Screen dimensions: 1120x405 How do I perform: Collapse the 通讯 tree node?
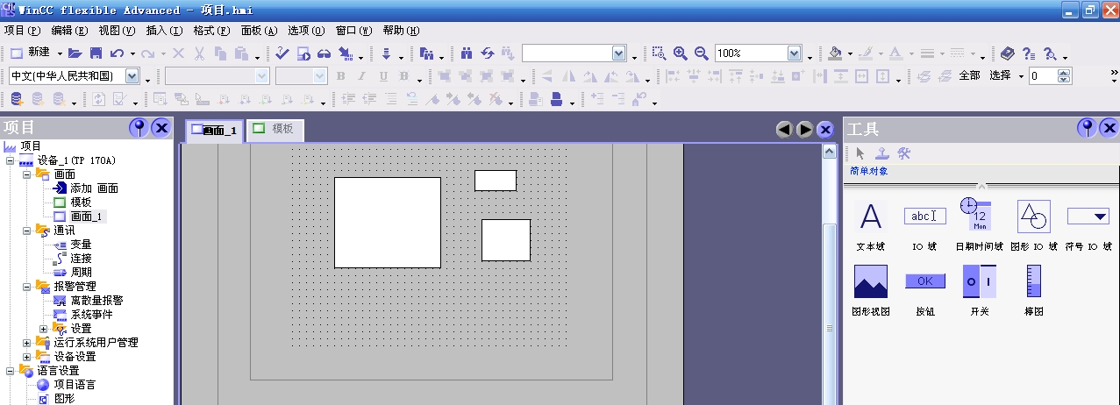tap(27, 231)
